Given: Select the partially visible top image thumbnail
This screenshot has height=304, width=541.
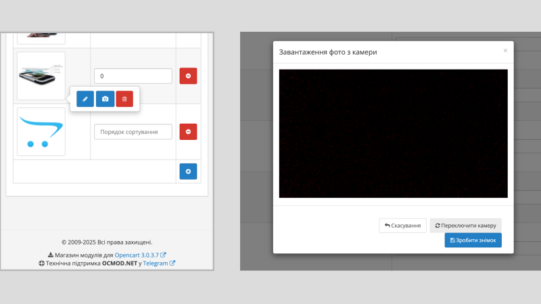Looking at the screenshot, I should 41,39.
